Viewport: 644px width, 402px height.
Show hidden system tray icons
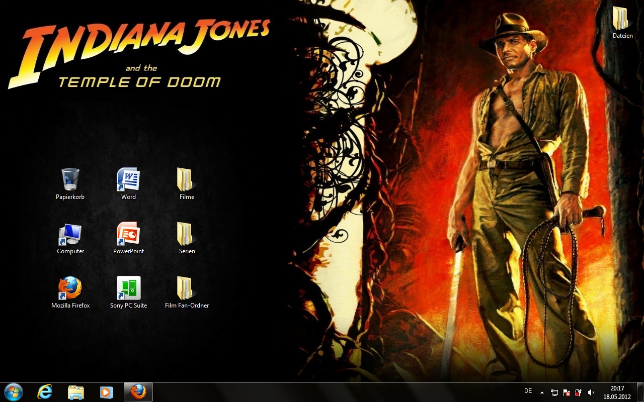click(542, 392)
